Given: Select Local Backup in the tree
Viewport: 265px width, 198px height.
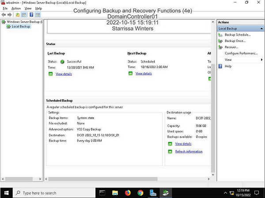Looking at the screenshot, I should (21, 26).
